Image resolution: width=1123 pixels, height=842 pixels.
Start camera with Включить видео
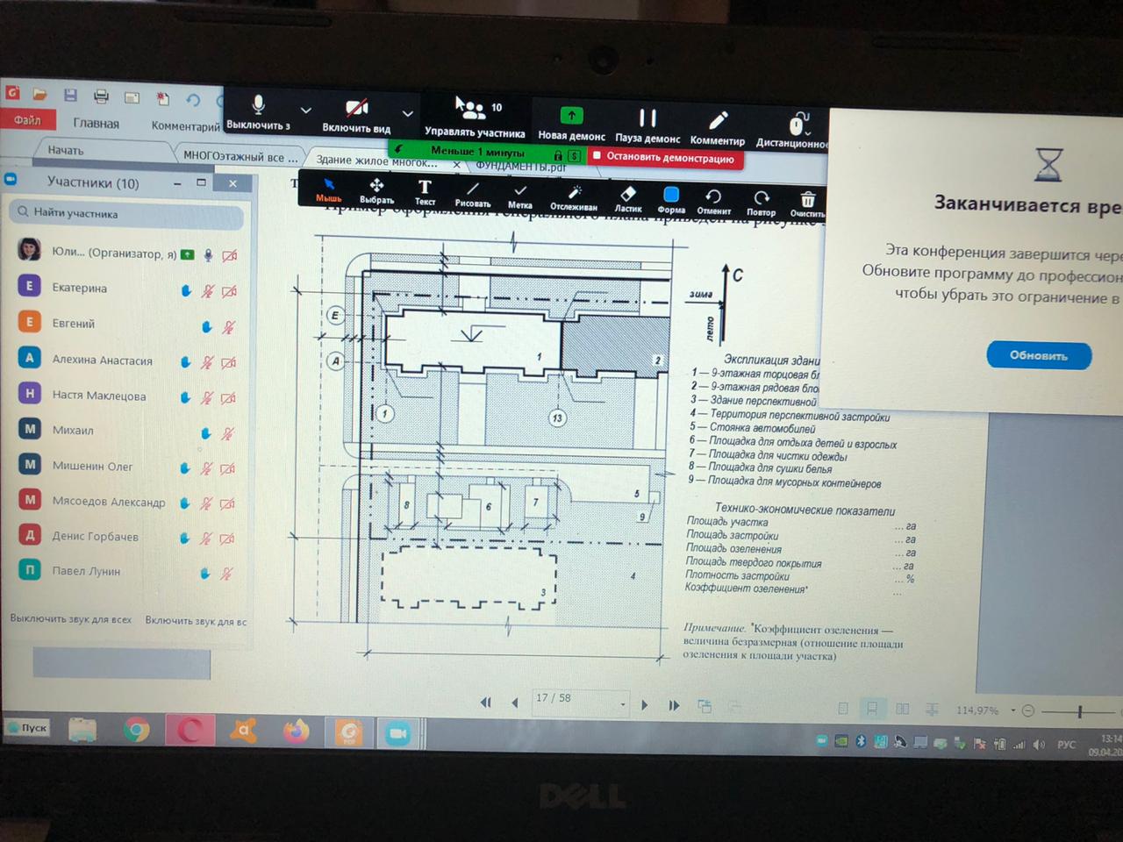(356, 115)
